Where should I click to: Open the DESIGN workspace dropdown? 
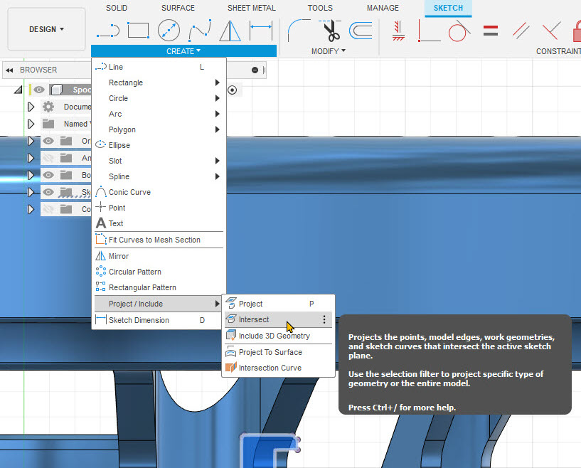(46, 29)
